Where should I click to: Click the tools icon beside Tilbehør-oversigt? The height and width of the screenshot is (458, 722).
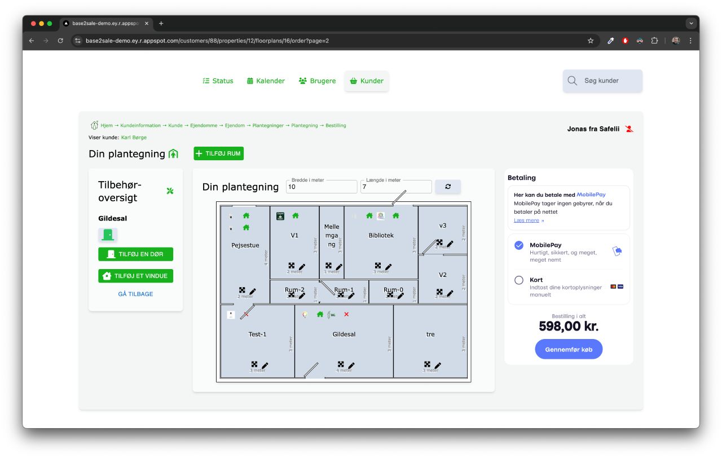170,191
